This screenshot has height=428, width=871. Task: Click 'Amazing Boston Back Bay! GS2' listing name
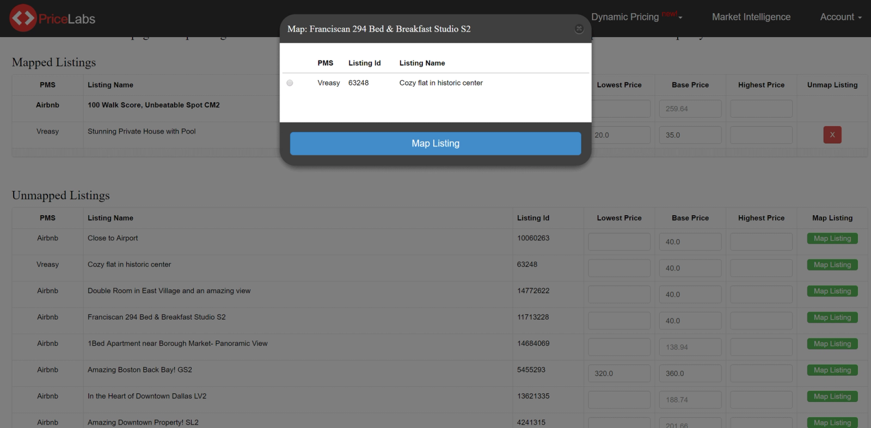[x=140, y=370]
